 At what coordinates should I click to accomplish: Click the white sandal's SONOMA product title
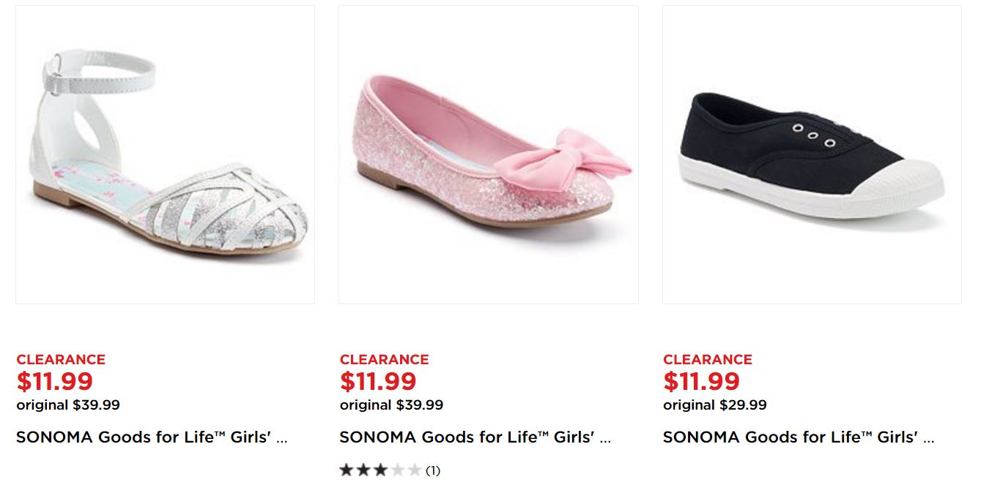click(152, 437)
